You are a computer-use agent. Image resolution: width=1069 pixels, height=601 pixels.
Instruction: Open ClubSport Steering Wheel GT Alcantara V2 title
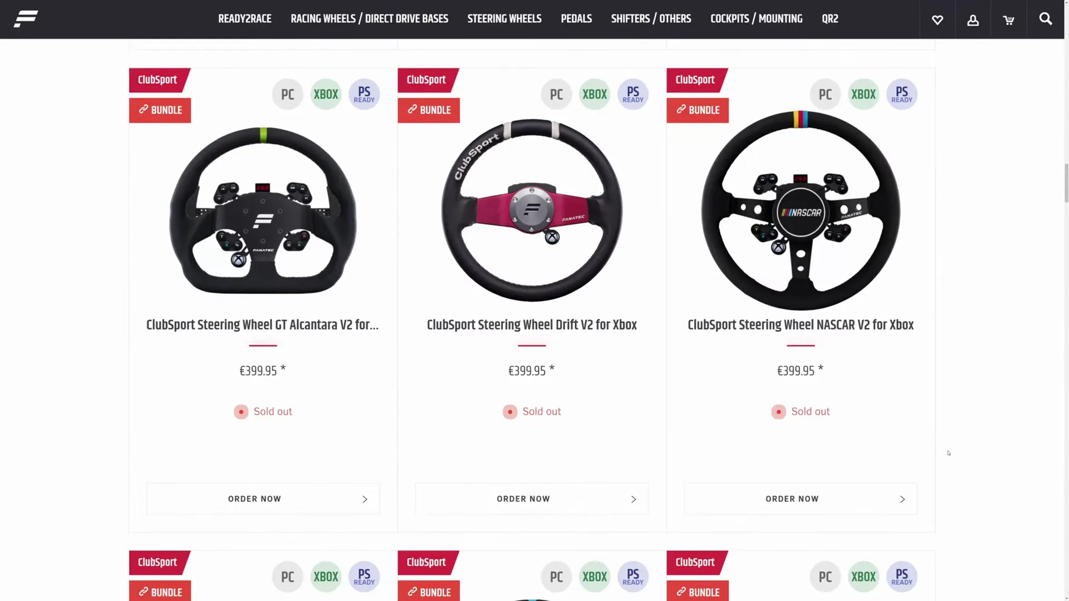[x=262, y=325]
